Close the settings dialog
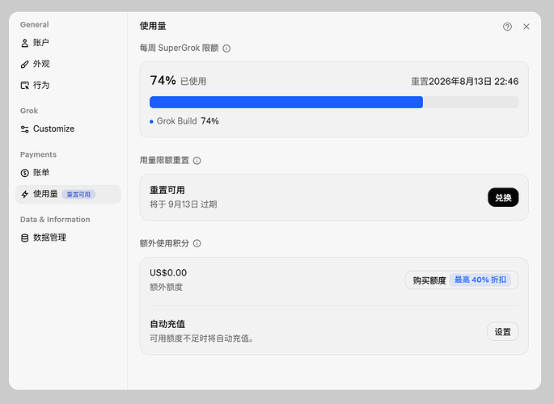The width and height of the screenshot is (554, 404). point(526,27)
